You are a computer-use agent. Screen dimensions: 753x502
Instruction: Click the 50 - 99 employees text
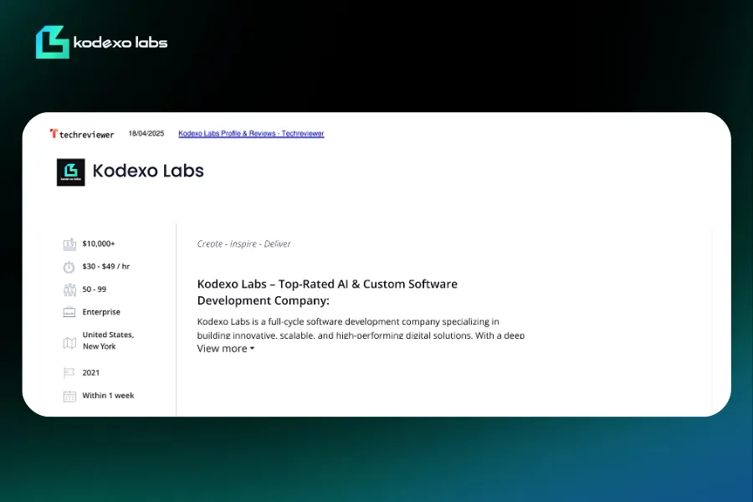pos(94,289)
